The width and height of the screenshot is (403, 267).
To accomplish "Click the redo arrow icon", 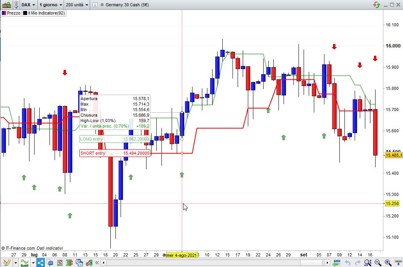I will pyautogui.click(x=357, y=263).
